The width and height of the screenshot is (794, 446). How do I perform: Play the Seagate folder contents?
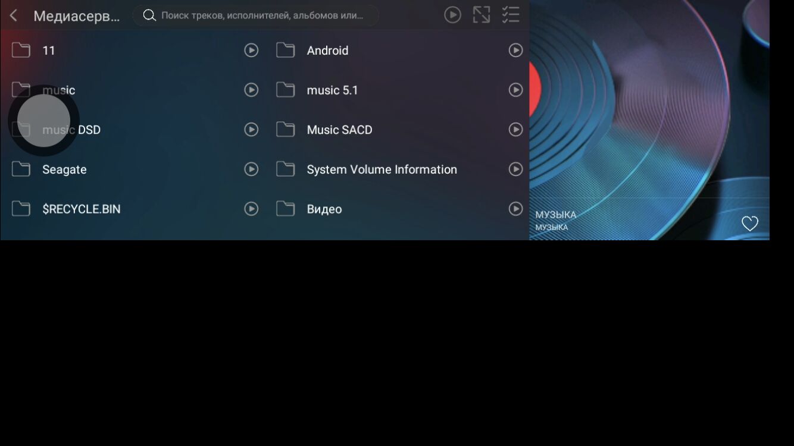click(251, 169)
